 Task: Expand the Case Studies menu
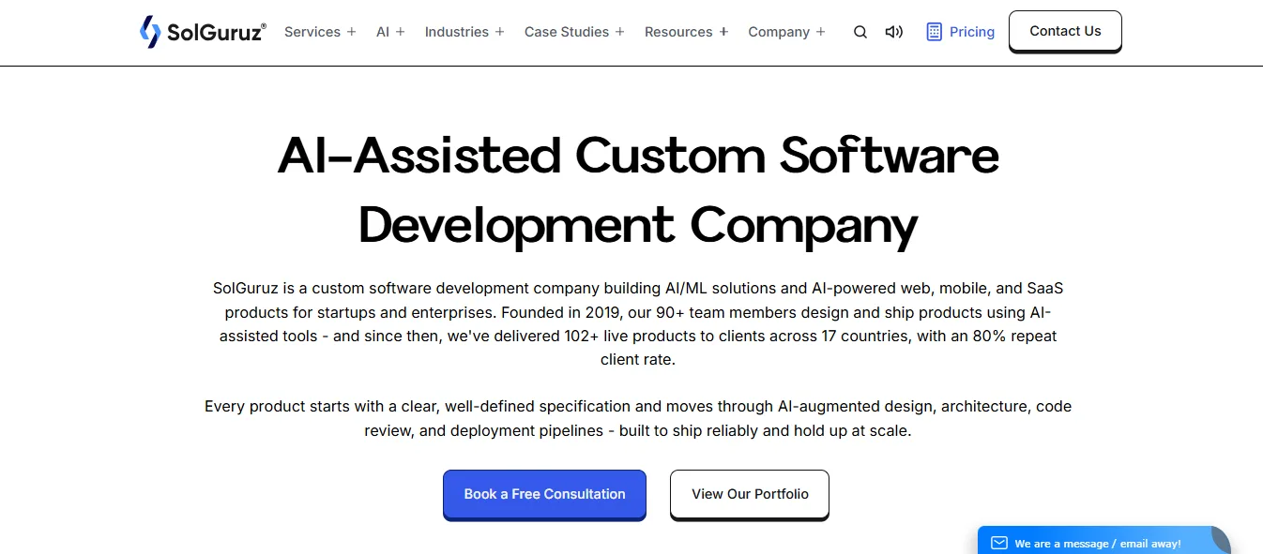(x=574, y=32)
